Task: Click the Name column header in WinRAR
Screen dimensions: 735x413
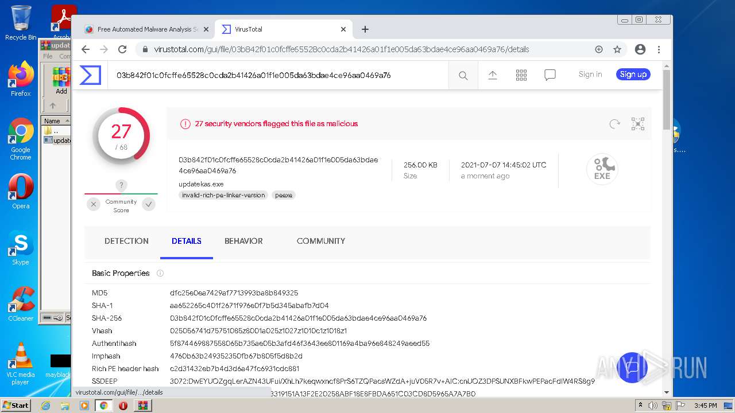Action: click(x=56, y=120)
